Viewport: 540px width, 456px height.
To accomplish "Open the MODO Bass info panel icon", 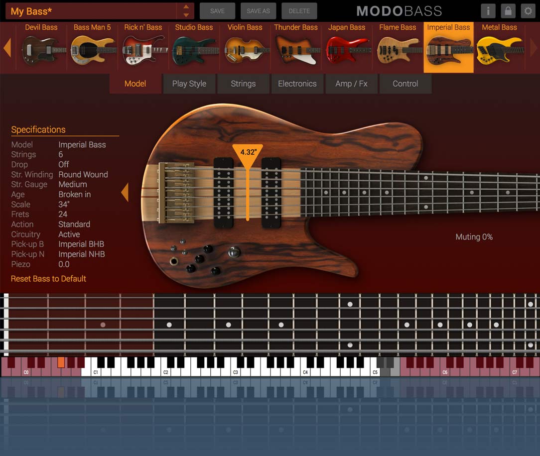I will click(x=488, y=10).
